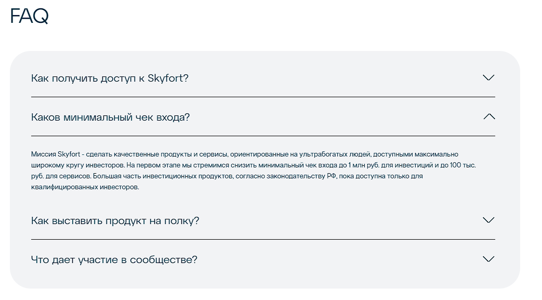Click question text 'Что дает участие в сообществе?'
This screenshot has width=542, height=300.
pos(114,260)
